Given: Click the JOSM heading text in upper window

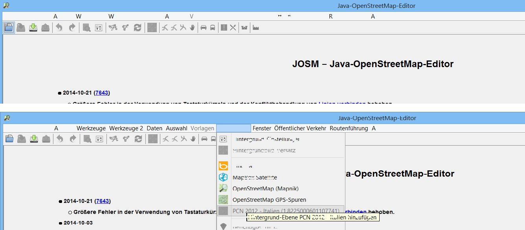Looking at the screenshot, I should pos(373,64).
